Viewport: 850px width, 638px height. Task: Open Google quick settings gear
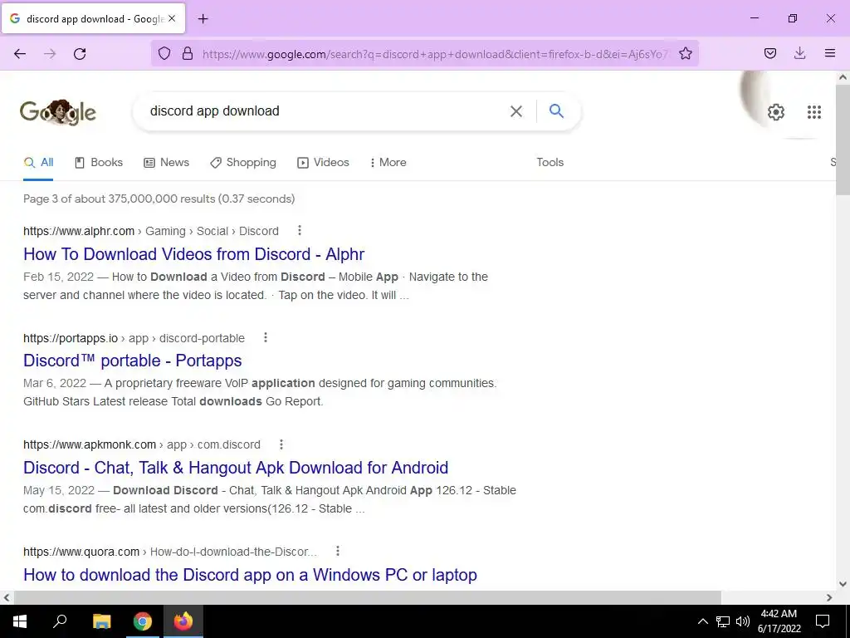click(776, 112)
